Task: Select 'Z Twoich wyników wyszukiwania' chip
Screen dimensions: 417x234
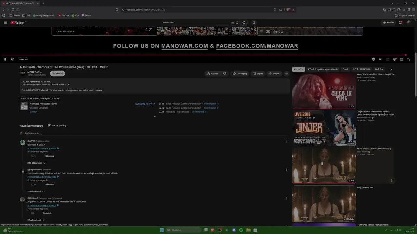Action: click(x=323, y=69)
